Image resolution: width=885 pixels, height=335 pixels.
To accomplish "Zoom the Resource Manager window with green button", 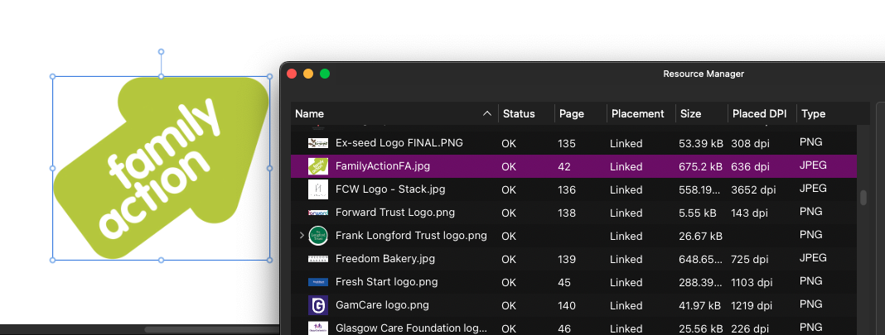I will pos(325,74).
